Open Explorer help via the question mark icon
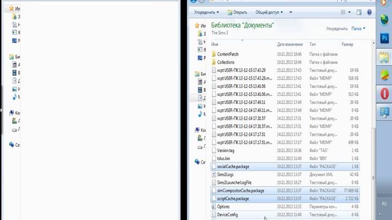The width and height of the screenshot is (392, 220). click(369, 12)
